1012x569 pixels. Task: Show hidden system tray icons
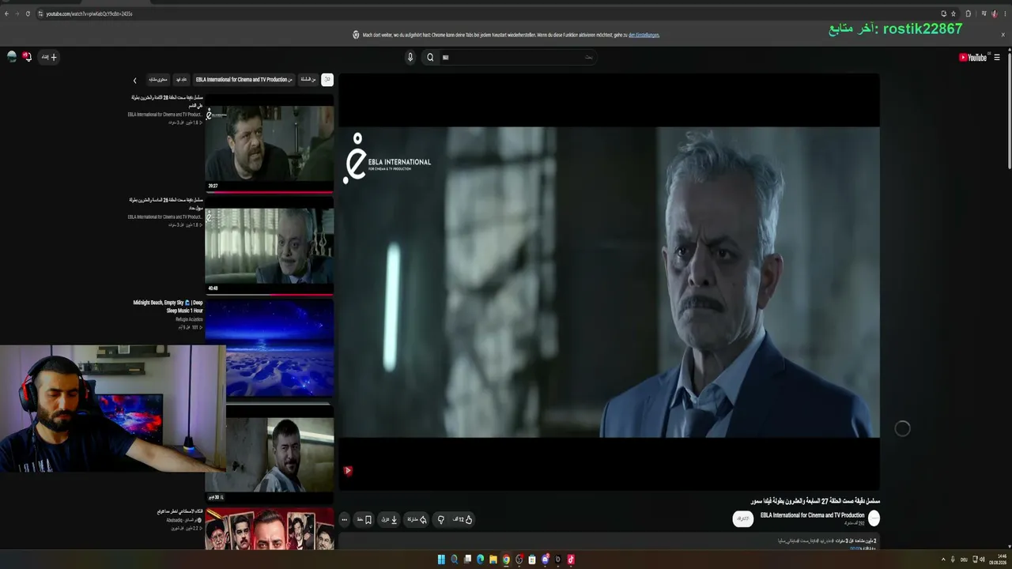tap(942, 560)
